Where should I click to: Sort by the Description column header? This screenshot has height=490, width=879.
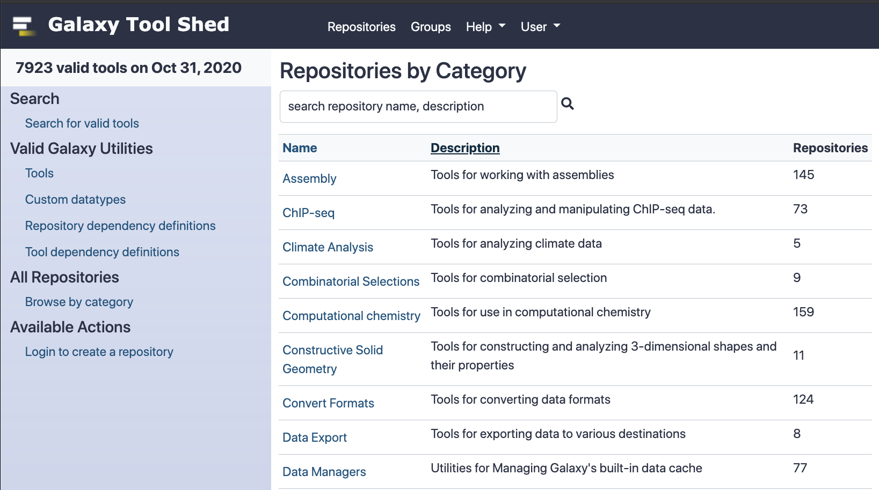465,148
